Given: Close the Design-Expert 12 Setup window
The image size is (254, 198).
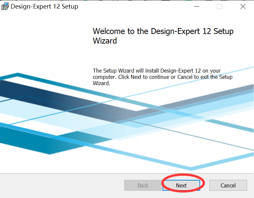Looking at the screenshot, I should click(x=243, y=7).
